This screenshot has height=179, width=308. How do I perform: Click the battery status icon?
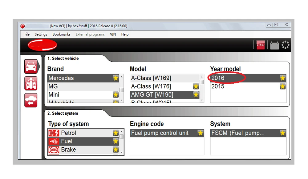(x=274, y=45)
